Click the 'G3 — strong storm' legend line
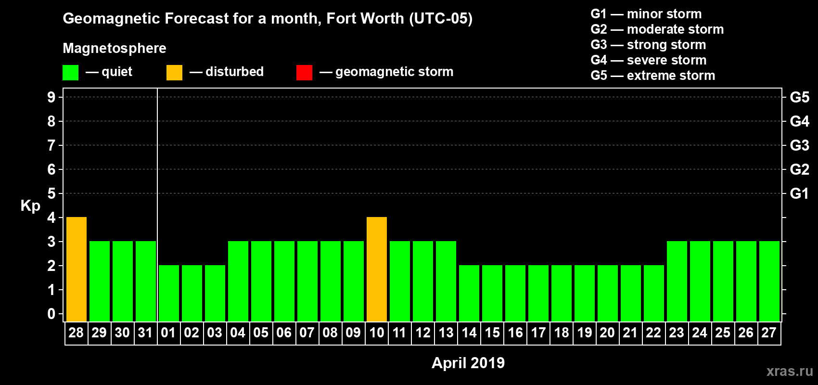The width and height of the screenshot is (818, 385). 648,45
